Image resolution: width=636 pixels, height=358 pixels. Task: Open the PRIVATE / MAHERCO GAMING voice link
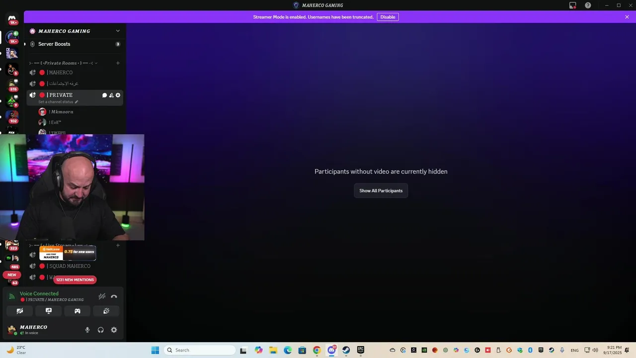[52, 300]
